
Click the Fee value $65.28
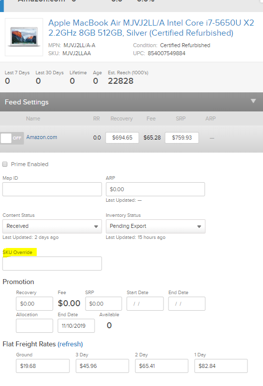(152, 138)
